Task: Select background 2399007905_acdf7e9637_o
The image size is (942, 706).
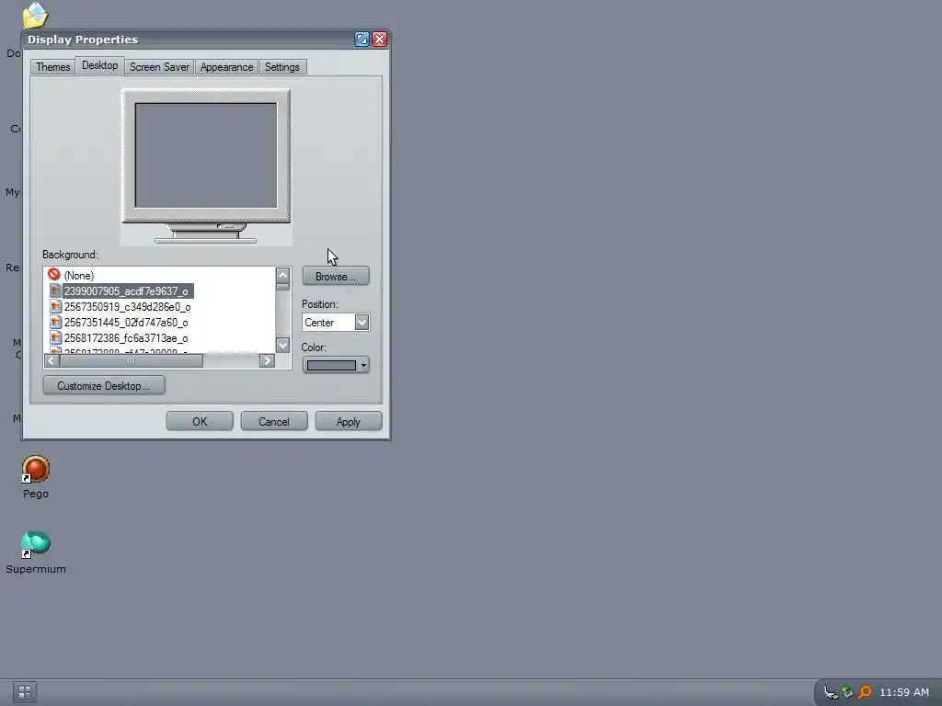Action: pos(126,291)
